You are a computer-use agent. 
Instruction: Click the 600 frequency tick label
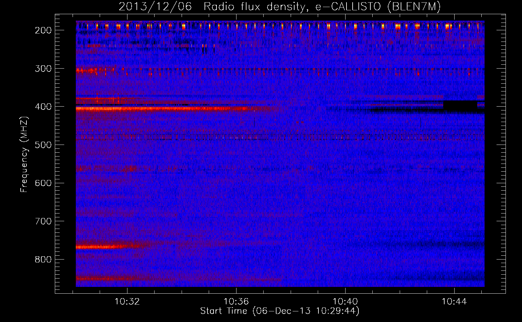pos(43,183)
